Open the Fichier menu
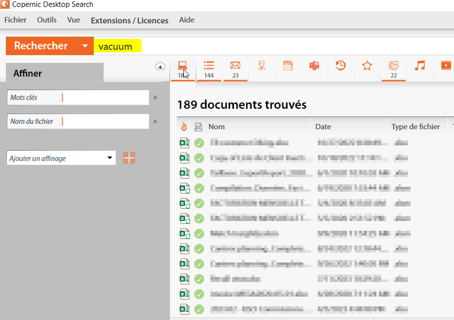Screen dimensions: 454x320 coord(15,20)
